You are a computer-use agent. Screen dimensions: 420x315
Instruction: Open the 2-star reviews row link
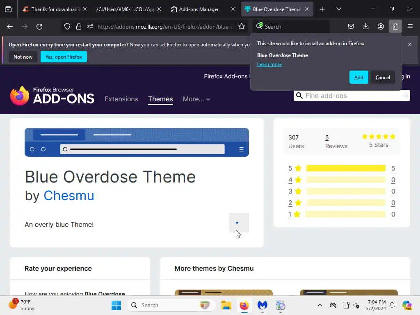coord(342,203)
